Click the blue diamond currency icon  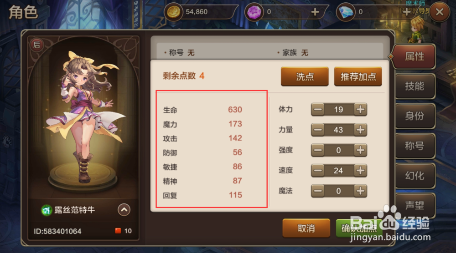click(x=346, y=12)
